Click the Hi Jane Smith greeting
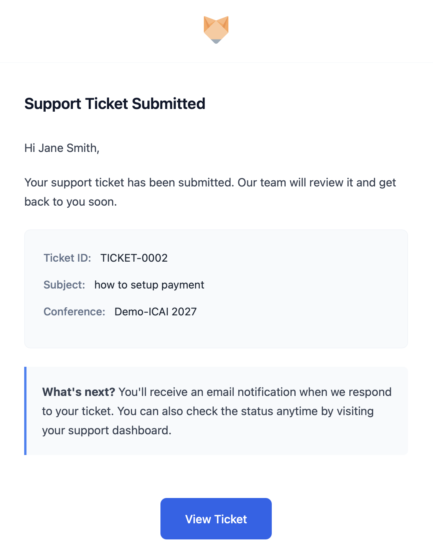The image size is (433, 554). click(x=62, y=148)
